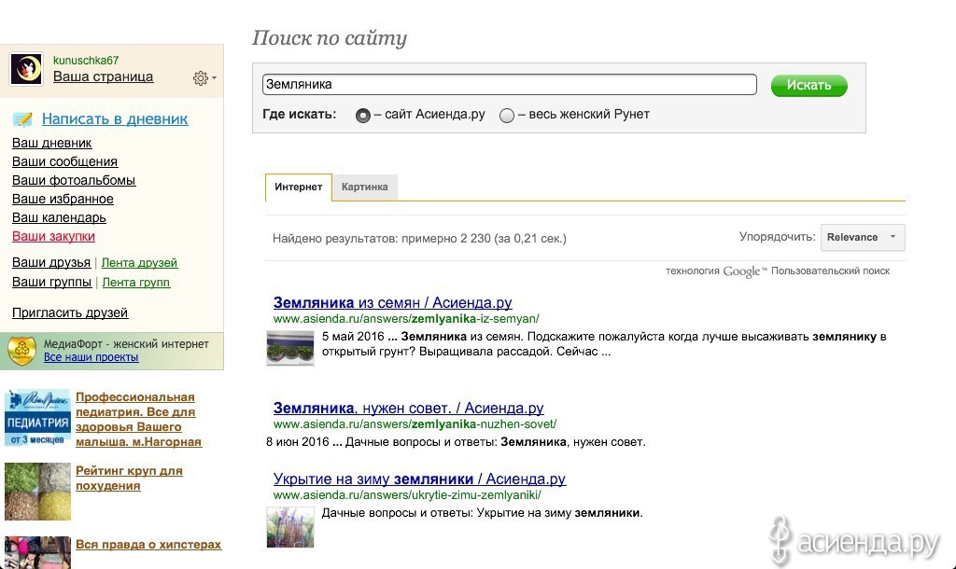Open Ваш дневник

pos(52,143)
